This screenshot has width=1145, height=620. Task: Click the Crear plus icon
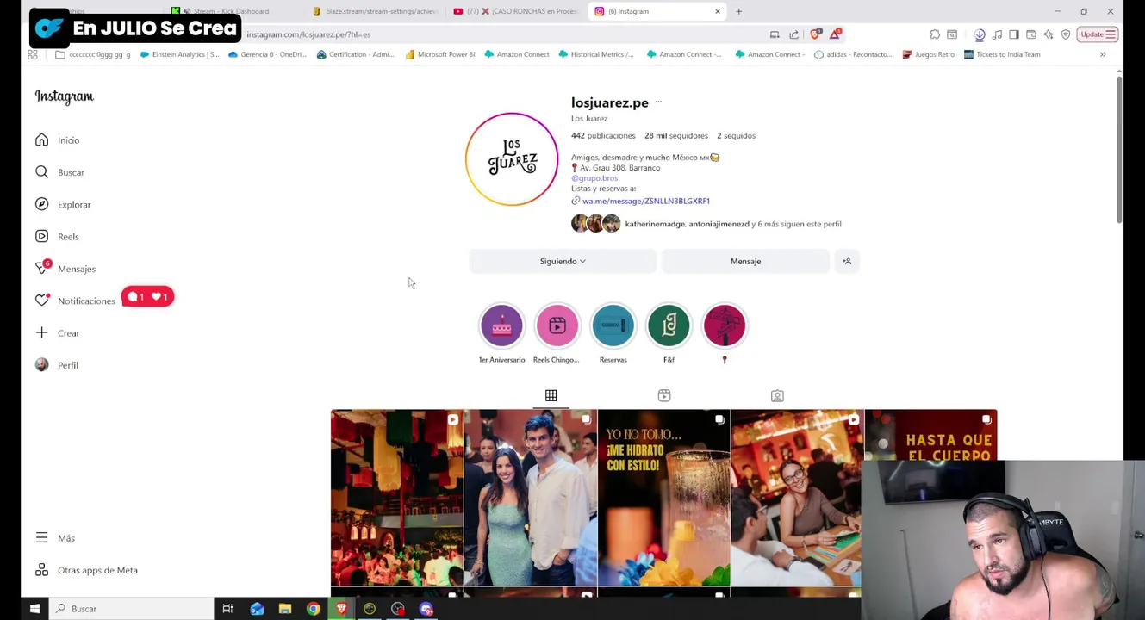41,333
